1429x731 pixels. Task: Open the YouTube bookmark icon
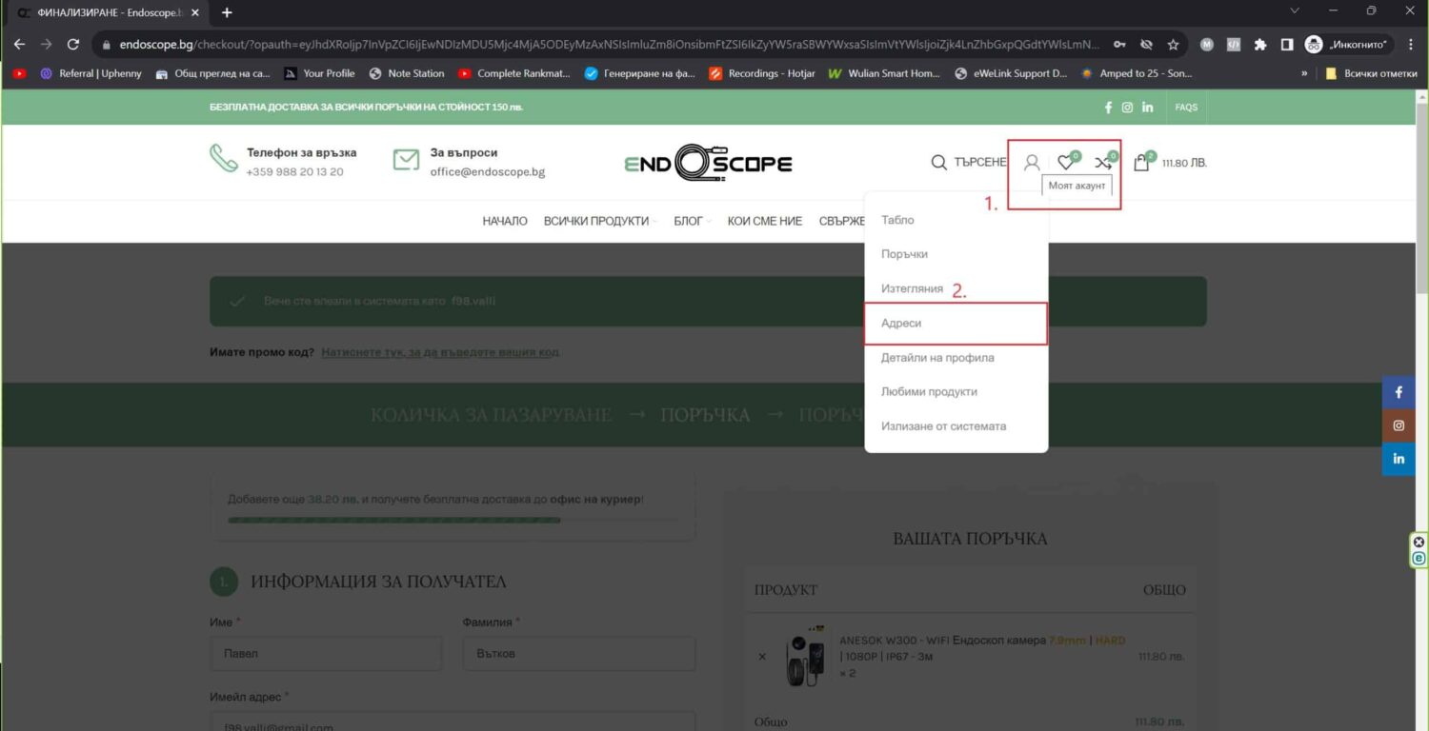click(20, 73)
